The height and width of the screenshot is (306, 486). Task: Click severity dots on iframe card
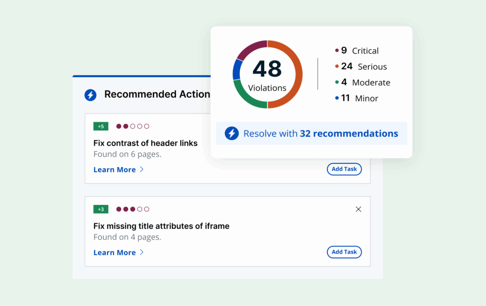click(x=133, y=209)
